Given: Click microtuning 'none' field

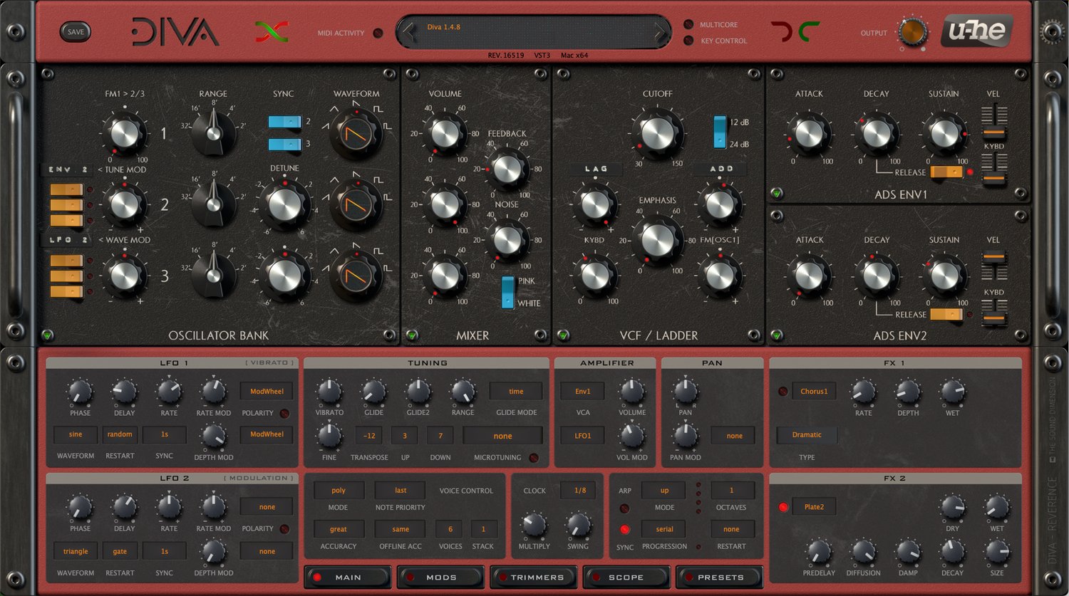Looking at the screenshot, I should point(502,436).
